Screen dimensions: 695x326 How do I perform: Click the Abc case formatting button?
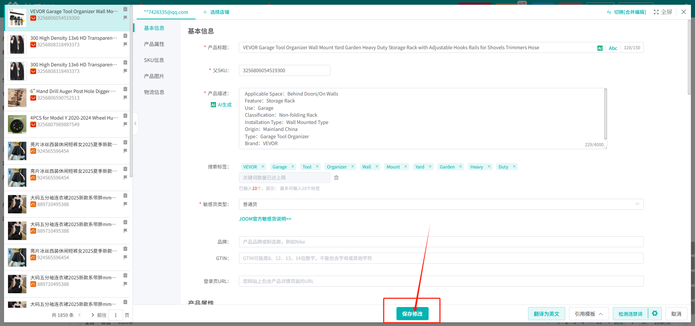[613, 48]
